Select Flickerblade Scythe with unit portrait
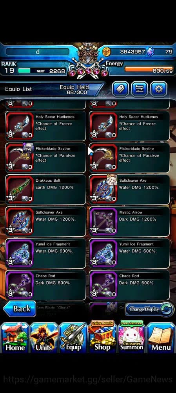The width and height of the screenshot is (176, 393). [46, 158]
